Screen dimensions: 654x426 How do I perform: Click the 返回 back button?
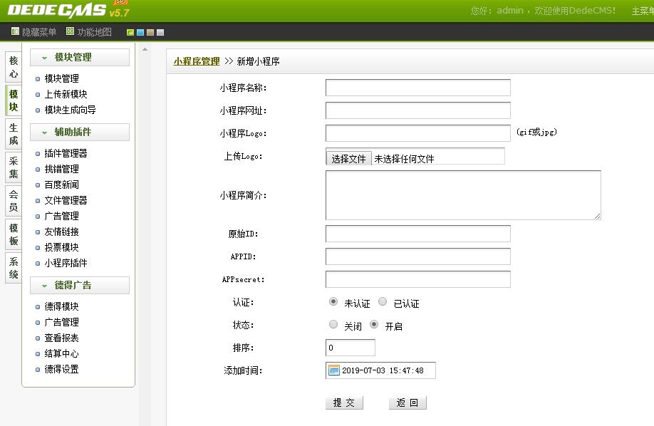pyautogui.click(x=408, y=402)
